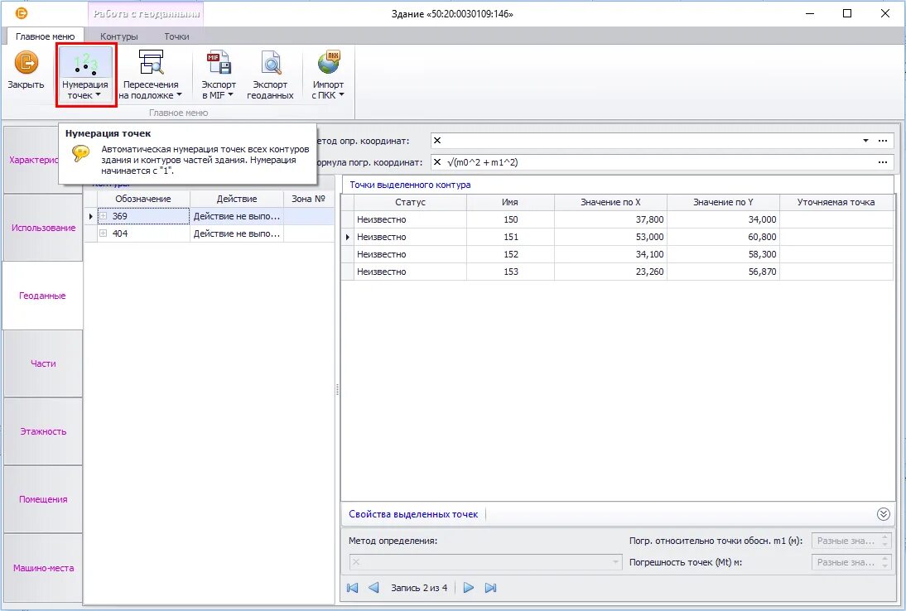Sort by Статус column header
Image resolution: width=906 pixels, height=611 pixels.
click(x=410, y=202)
